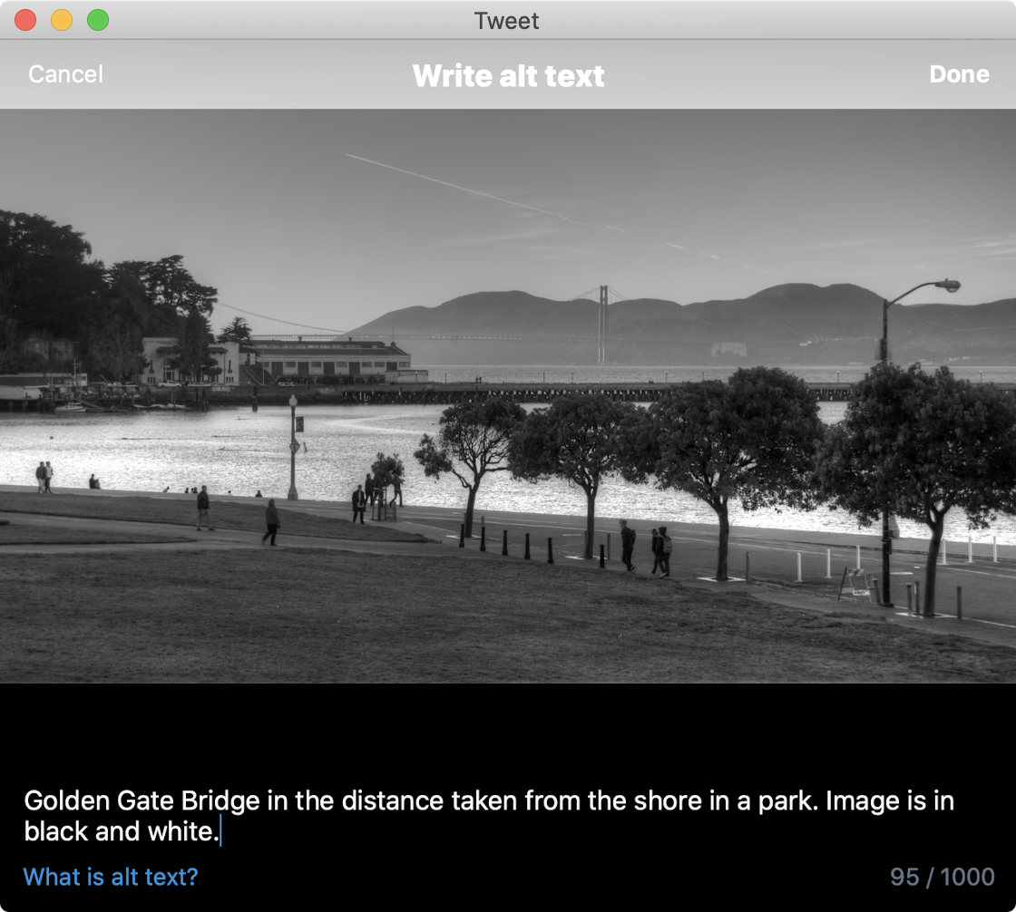Click the 95 / 1000 character counter

coord(942,877)
